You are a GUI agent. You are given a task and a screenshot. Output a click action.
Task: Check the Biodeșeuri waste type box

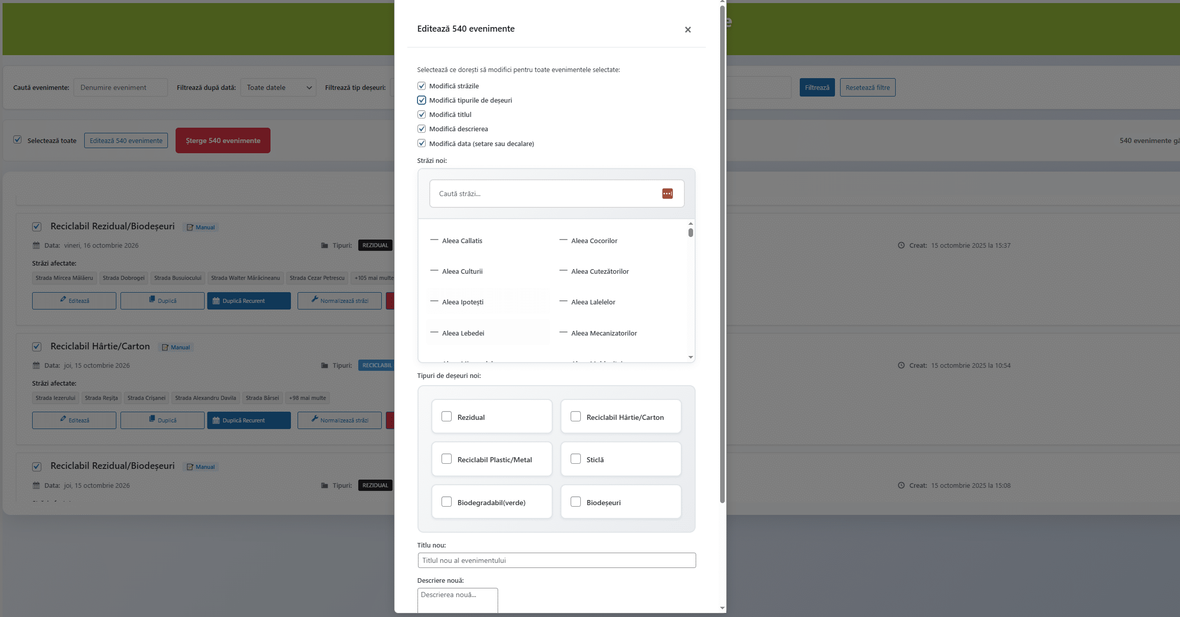coord(576,502)
